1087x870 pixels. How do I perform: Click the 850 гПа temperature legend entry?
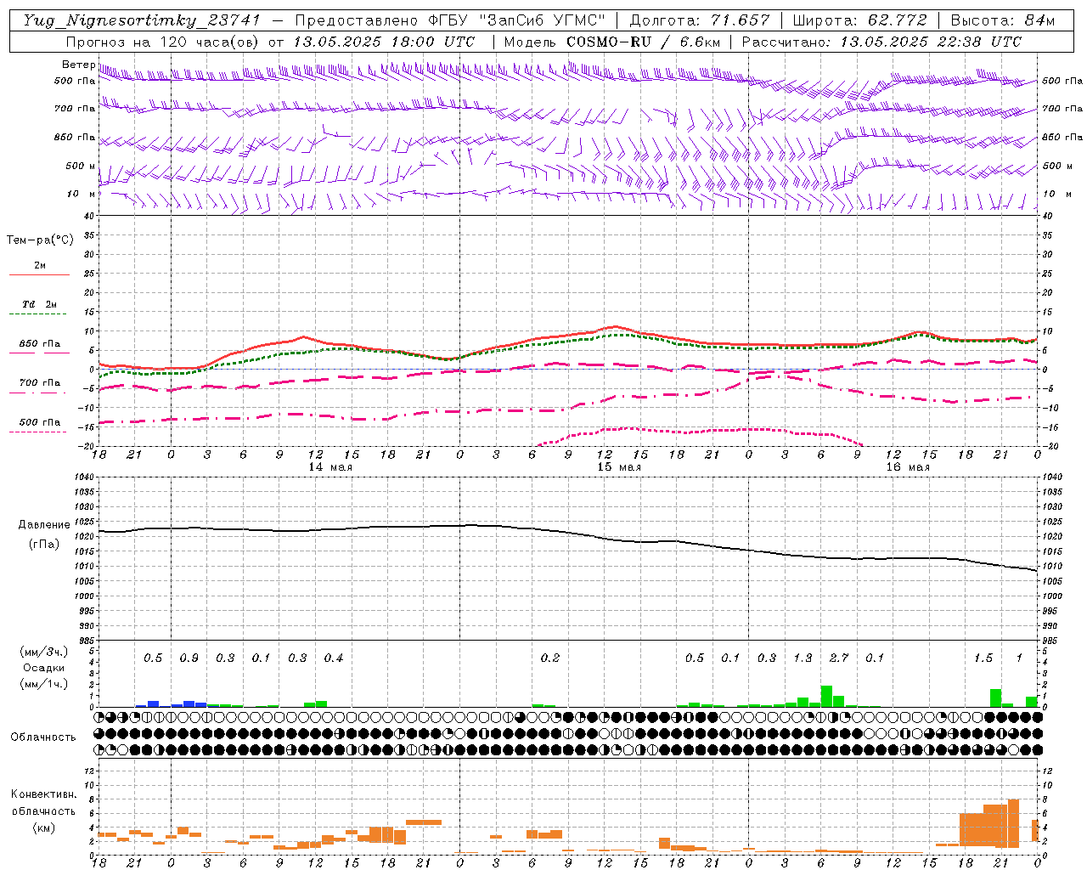(x=40, y=344)
